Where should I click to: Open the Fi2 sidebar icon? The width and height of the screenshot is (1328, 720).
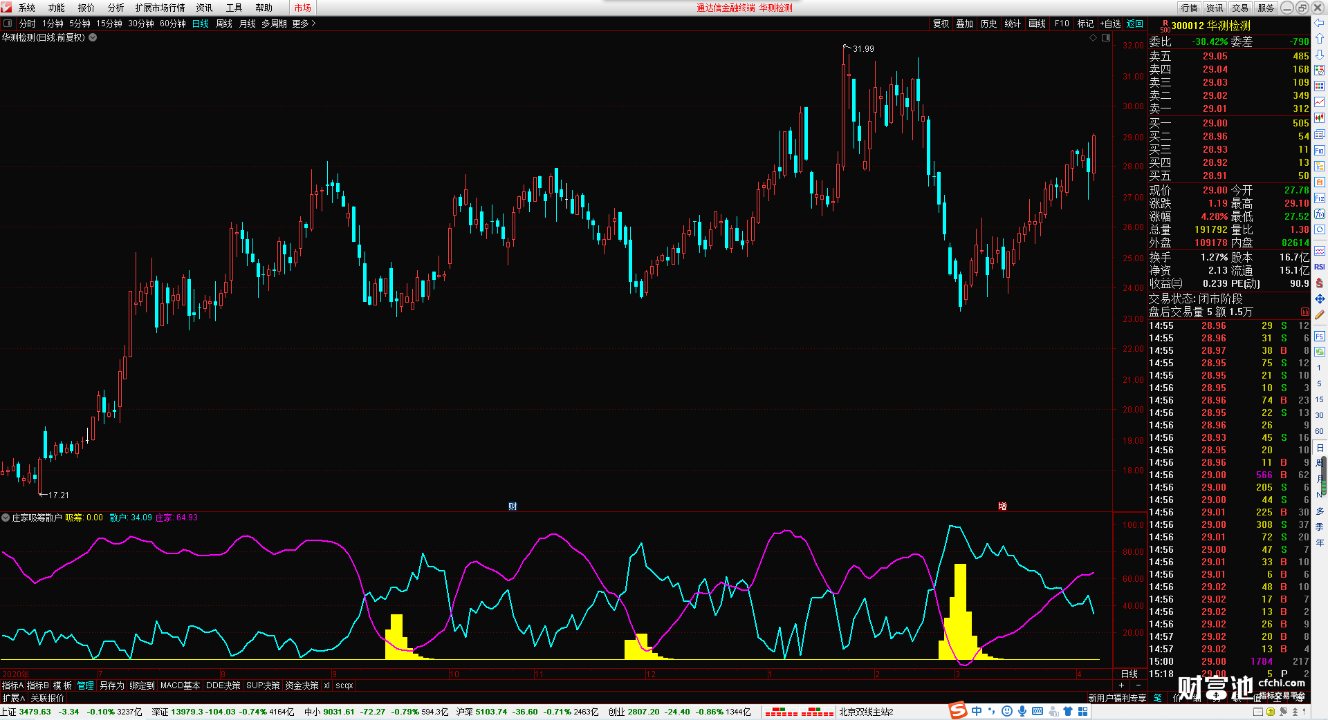pyautogui.click(x=1320, y=198)
